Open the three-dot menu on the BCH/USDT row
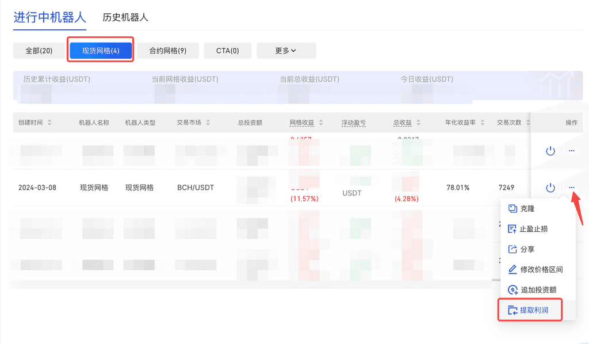This screenshot has height=344, width=589. [571, 188]
